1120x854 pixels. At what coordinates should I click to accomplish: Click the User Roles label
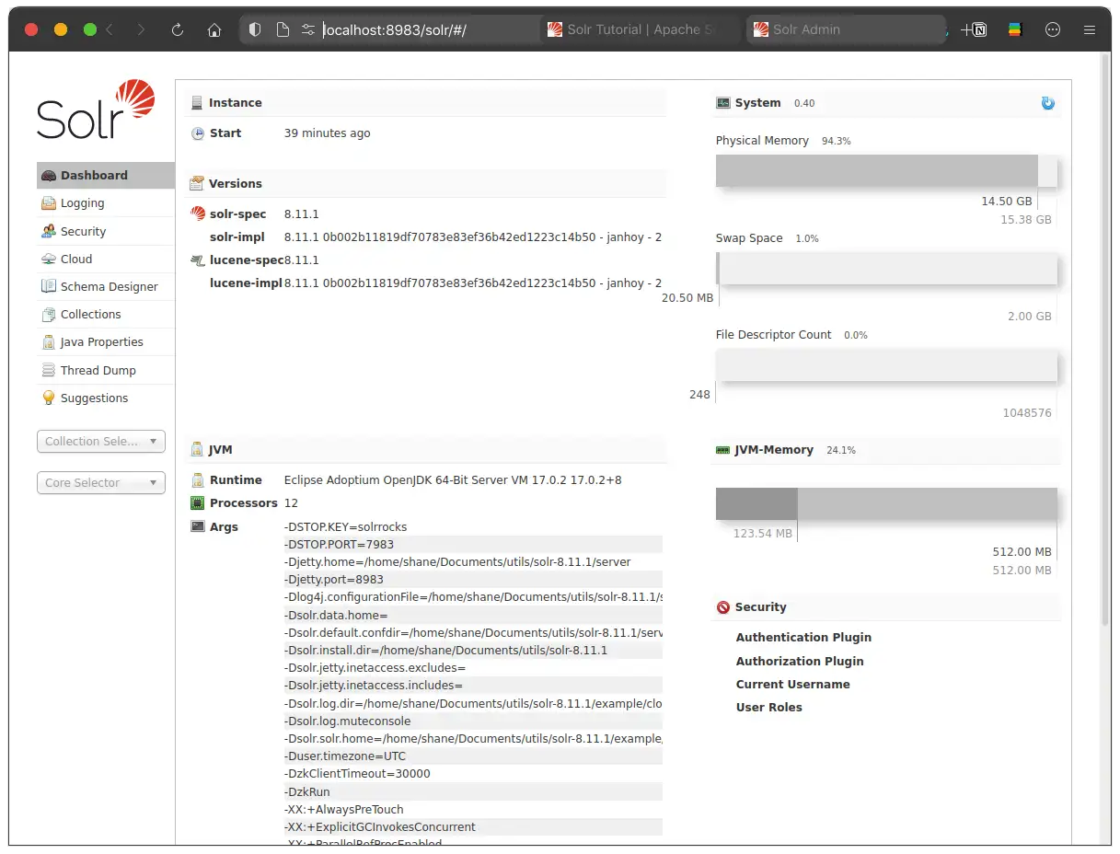[768, 708]
